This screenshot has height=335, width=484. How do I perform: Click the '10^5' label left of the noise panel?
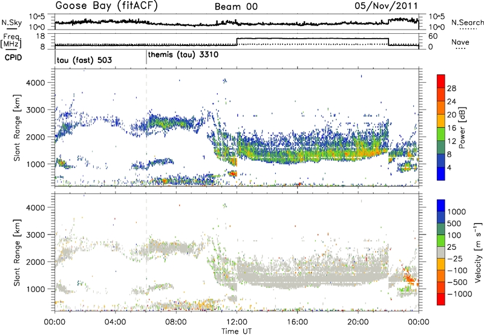pyautogui.click(x=37, y=17)
